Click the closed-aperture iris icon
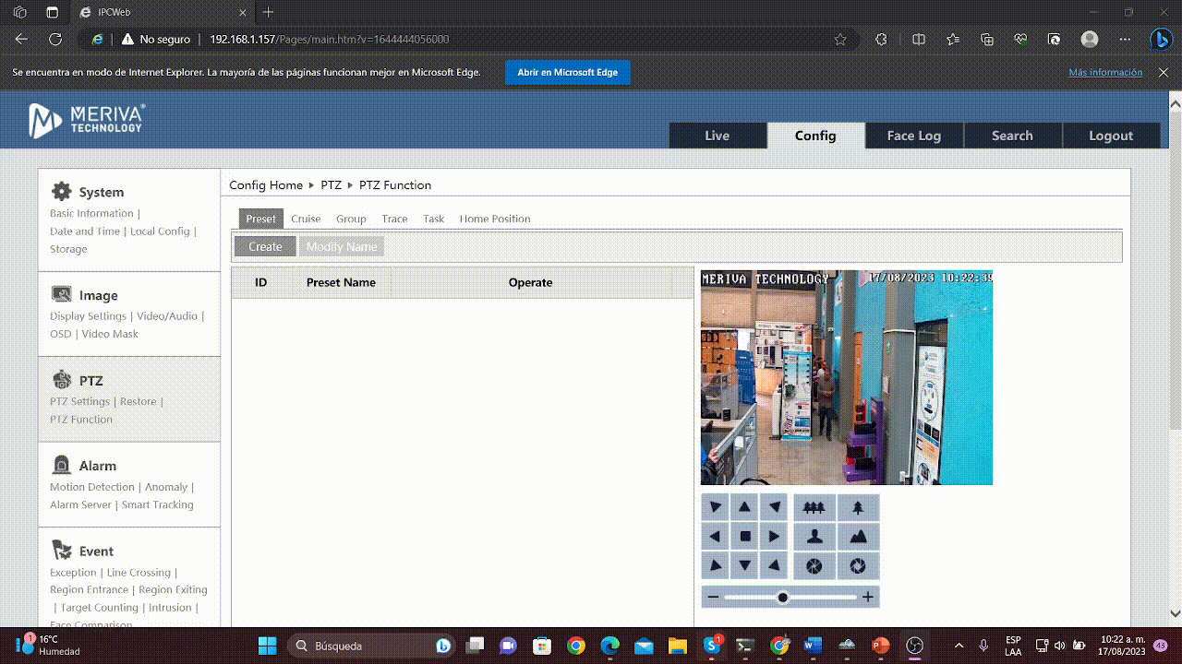The image size is (1182, 664). pos(814,566)
